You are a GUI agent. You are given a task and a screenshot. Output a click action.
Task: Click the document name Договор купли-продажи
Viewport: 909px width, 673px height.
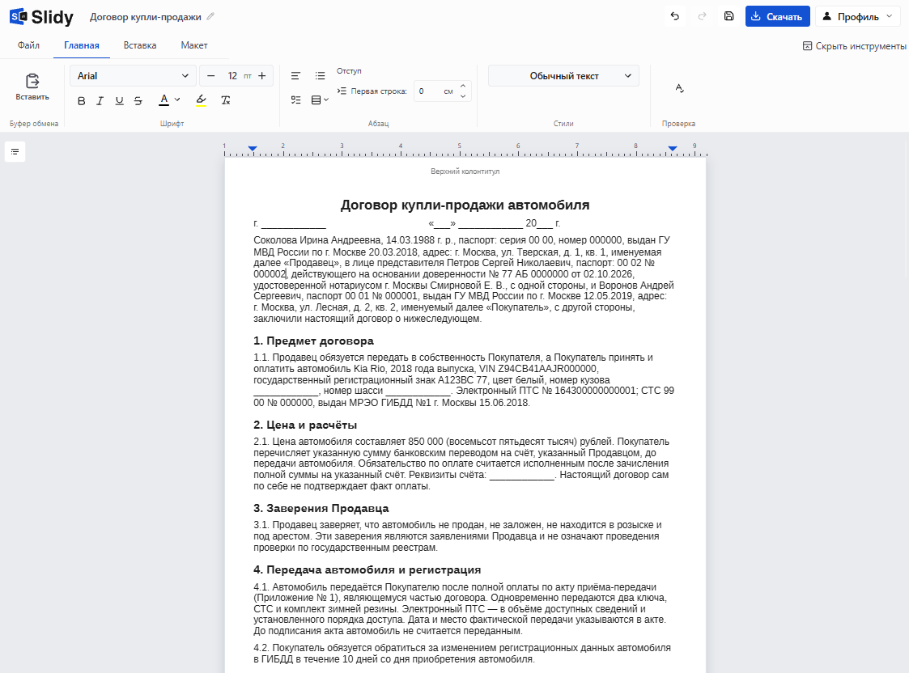[146, 17]
